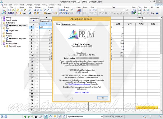Collapse the Graphs tree node
163x119 pixels.
2,36
